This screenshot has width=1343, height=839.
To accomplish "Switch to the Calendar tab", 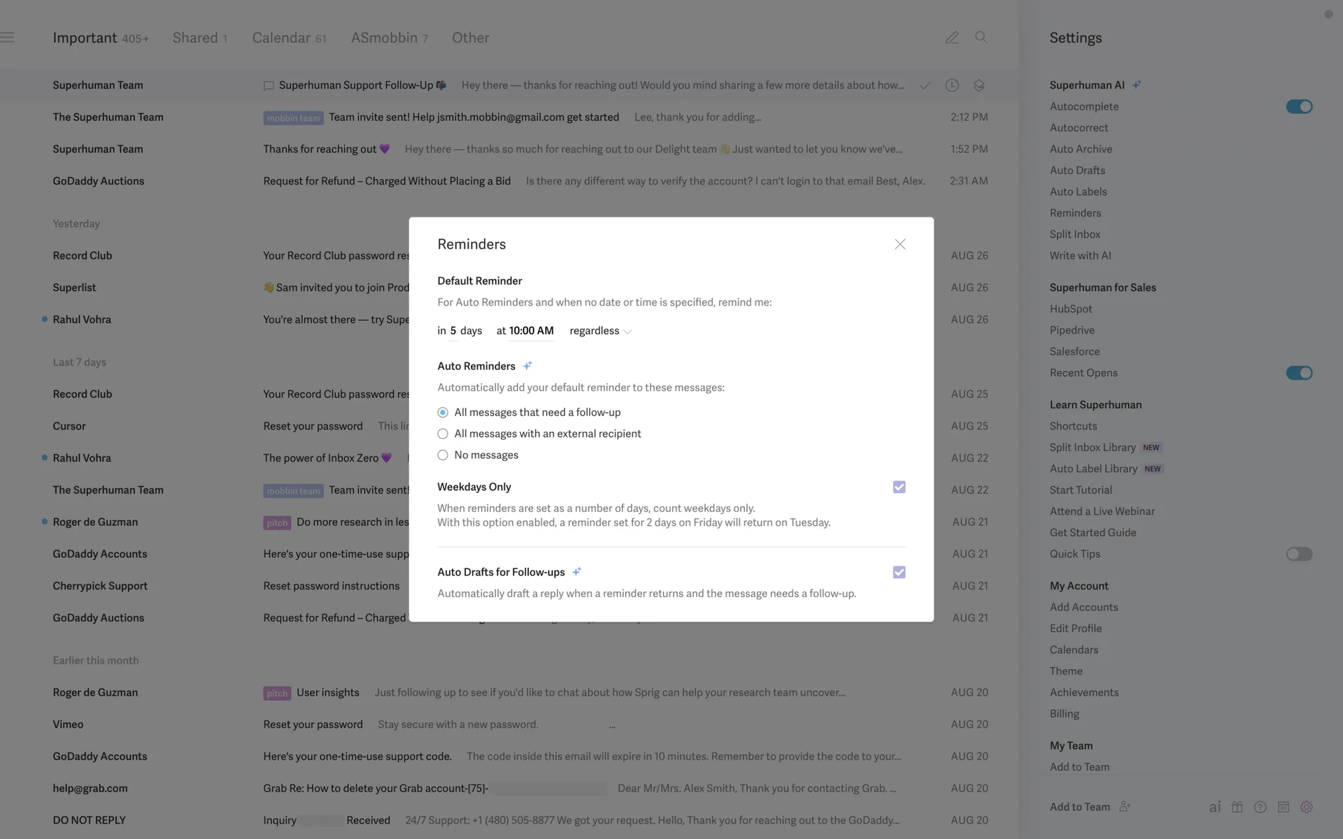I will [x=281, y=38].
